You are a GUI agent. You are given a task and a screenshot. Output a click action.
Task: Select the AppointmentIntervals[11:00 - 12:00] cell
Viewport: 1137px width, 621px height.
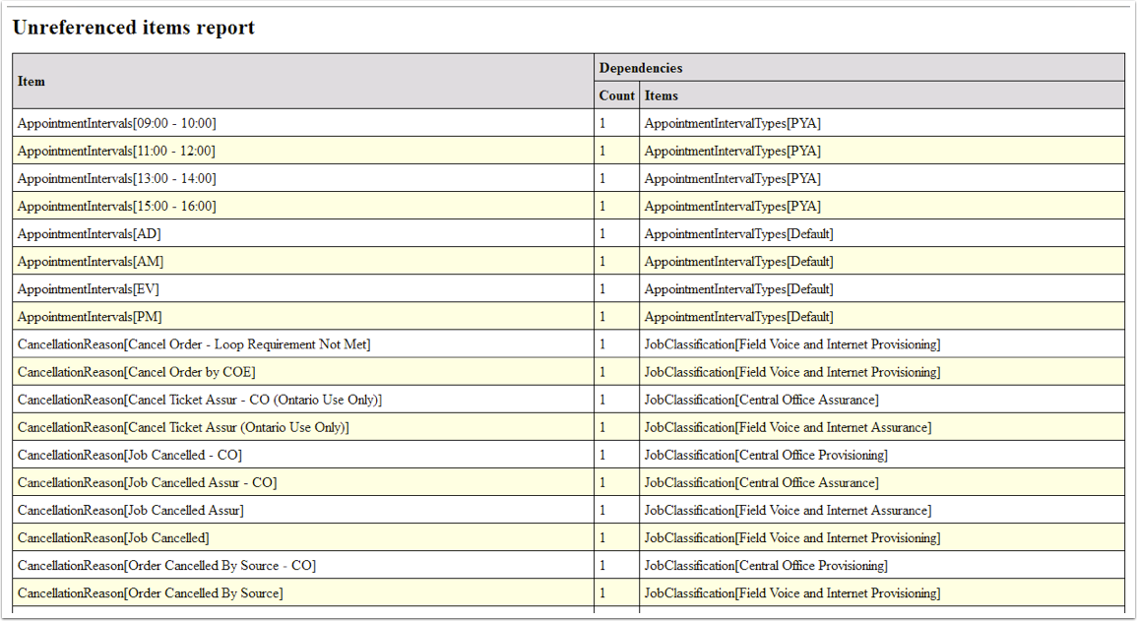tap(116, 151)
